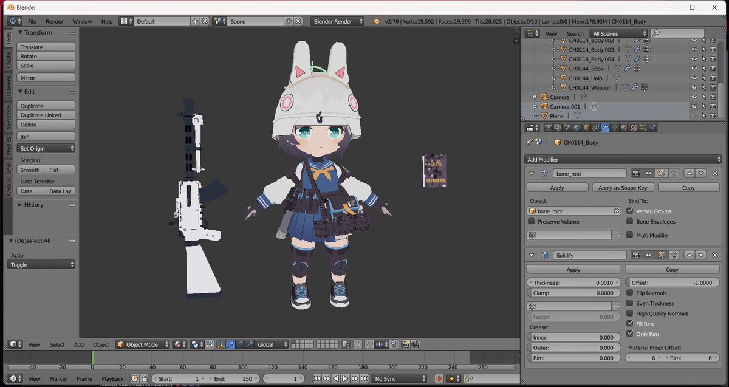Enable the rotate manipulator arc icon
Viewport: 729px width, 387px height.
(240, 344)
